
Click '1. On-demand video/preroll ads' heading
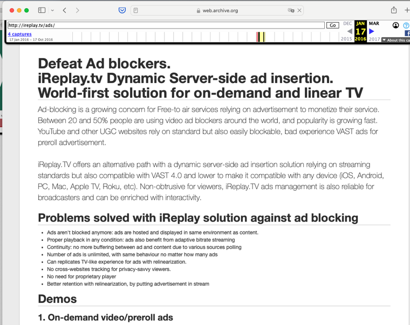click(105, 317)
